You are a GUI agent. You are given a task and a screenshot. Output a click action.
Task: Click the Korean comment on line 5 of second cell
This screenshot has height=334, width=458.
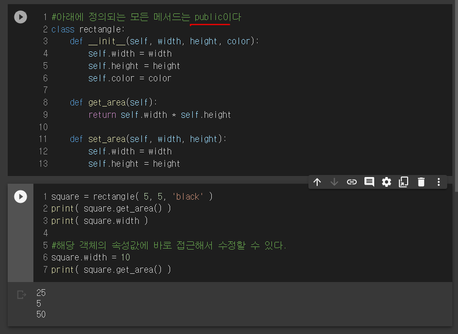point(169,245)
